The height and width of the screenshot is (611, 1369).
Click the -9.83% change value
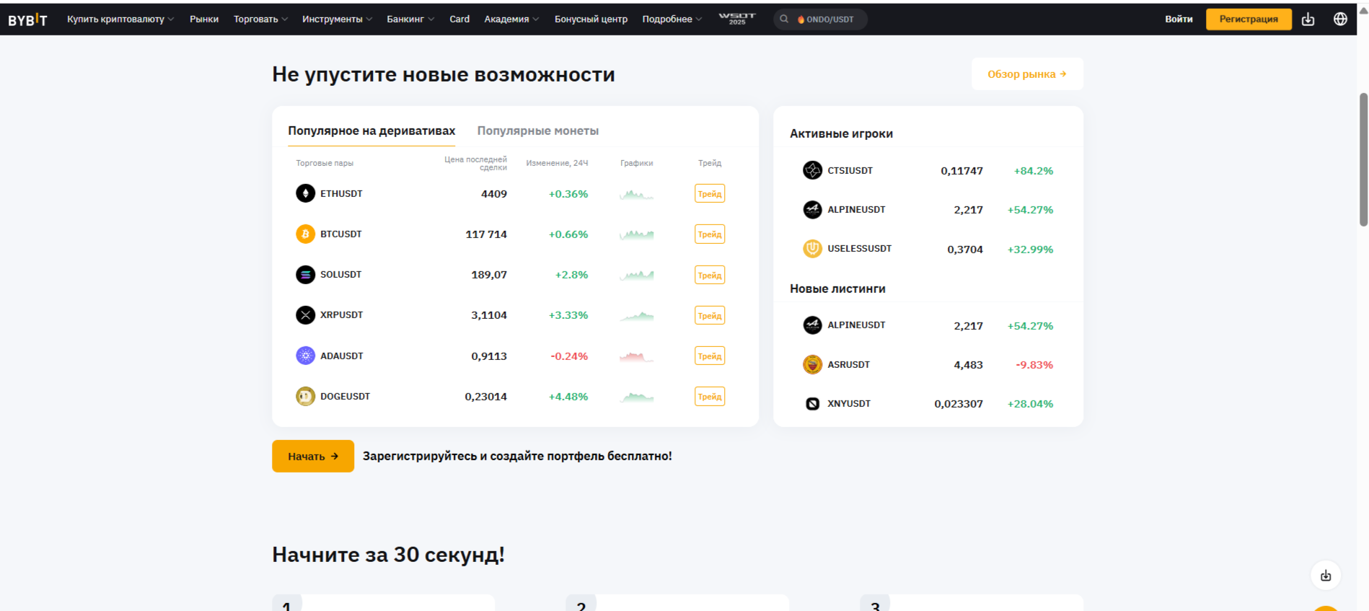1034,365
